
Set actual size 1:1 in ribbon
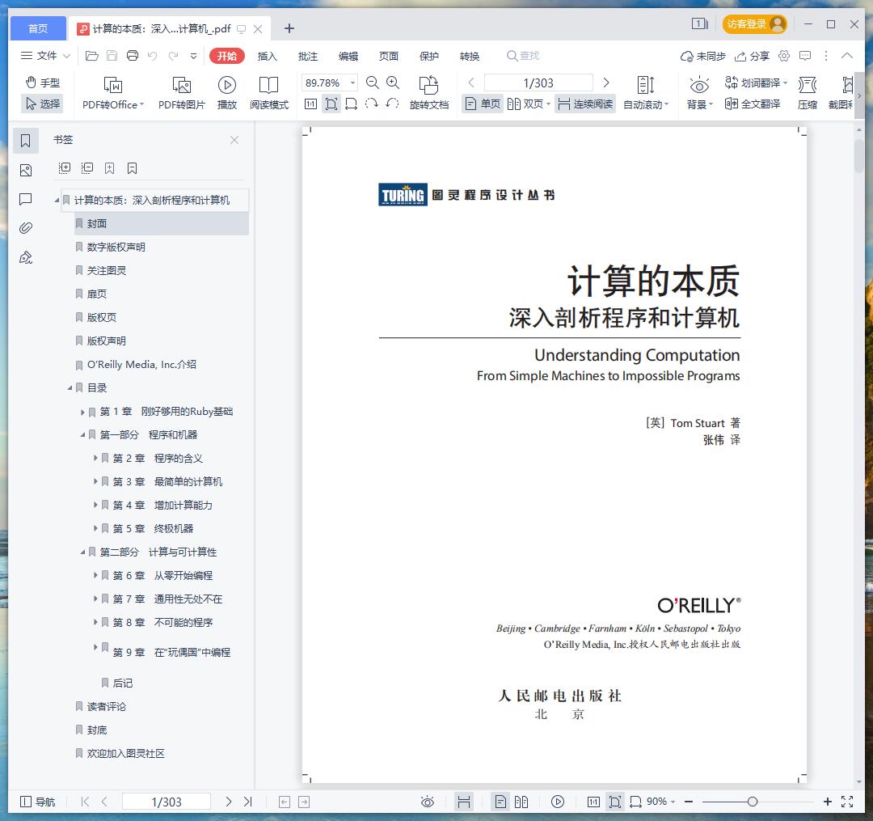click(310, 104)
